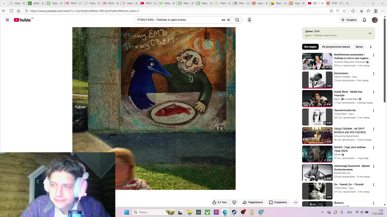Image resolution: width=387 pixels, height=217 pixels.
Task: Clear the search query with the X
Action: coord(229,20)
